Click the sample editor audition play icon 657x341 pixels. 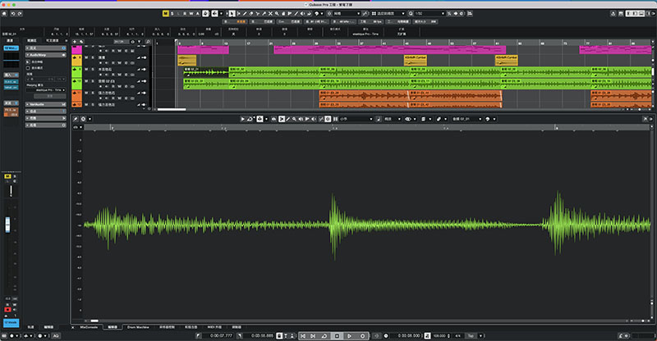click(x=242, y=119)
